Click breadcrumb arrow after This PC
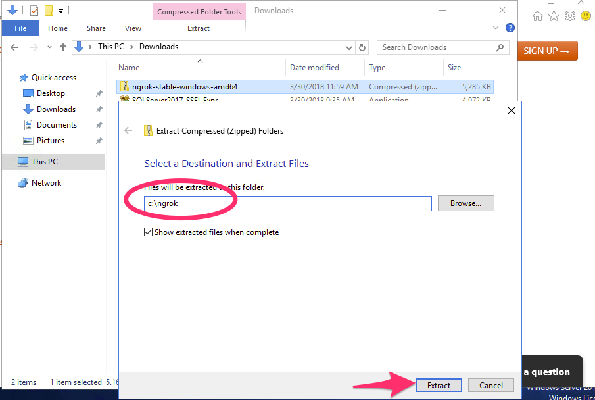The image size is (595, 400). point(131,47)
